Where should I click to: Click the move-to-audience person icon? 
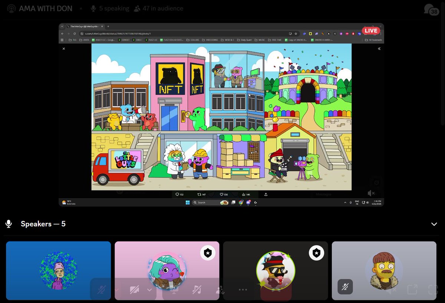tap(220, 290)
